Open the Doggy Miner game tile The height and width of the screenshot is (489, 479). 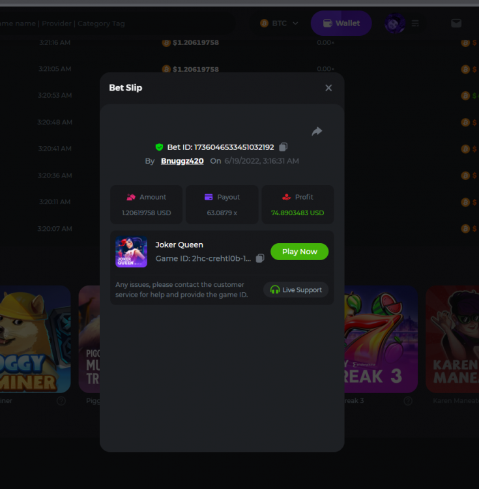click(x=35, y=339)
